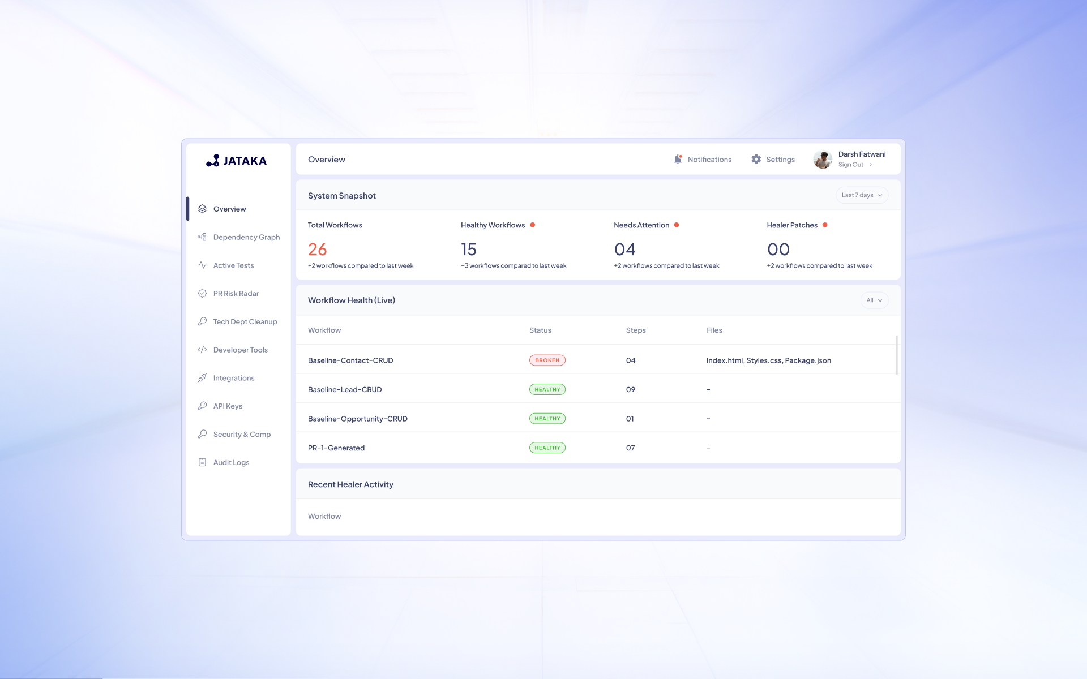Select Security & Comp in sidebar
Viewport: 1087px width, 679px height.
[242, 435]
